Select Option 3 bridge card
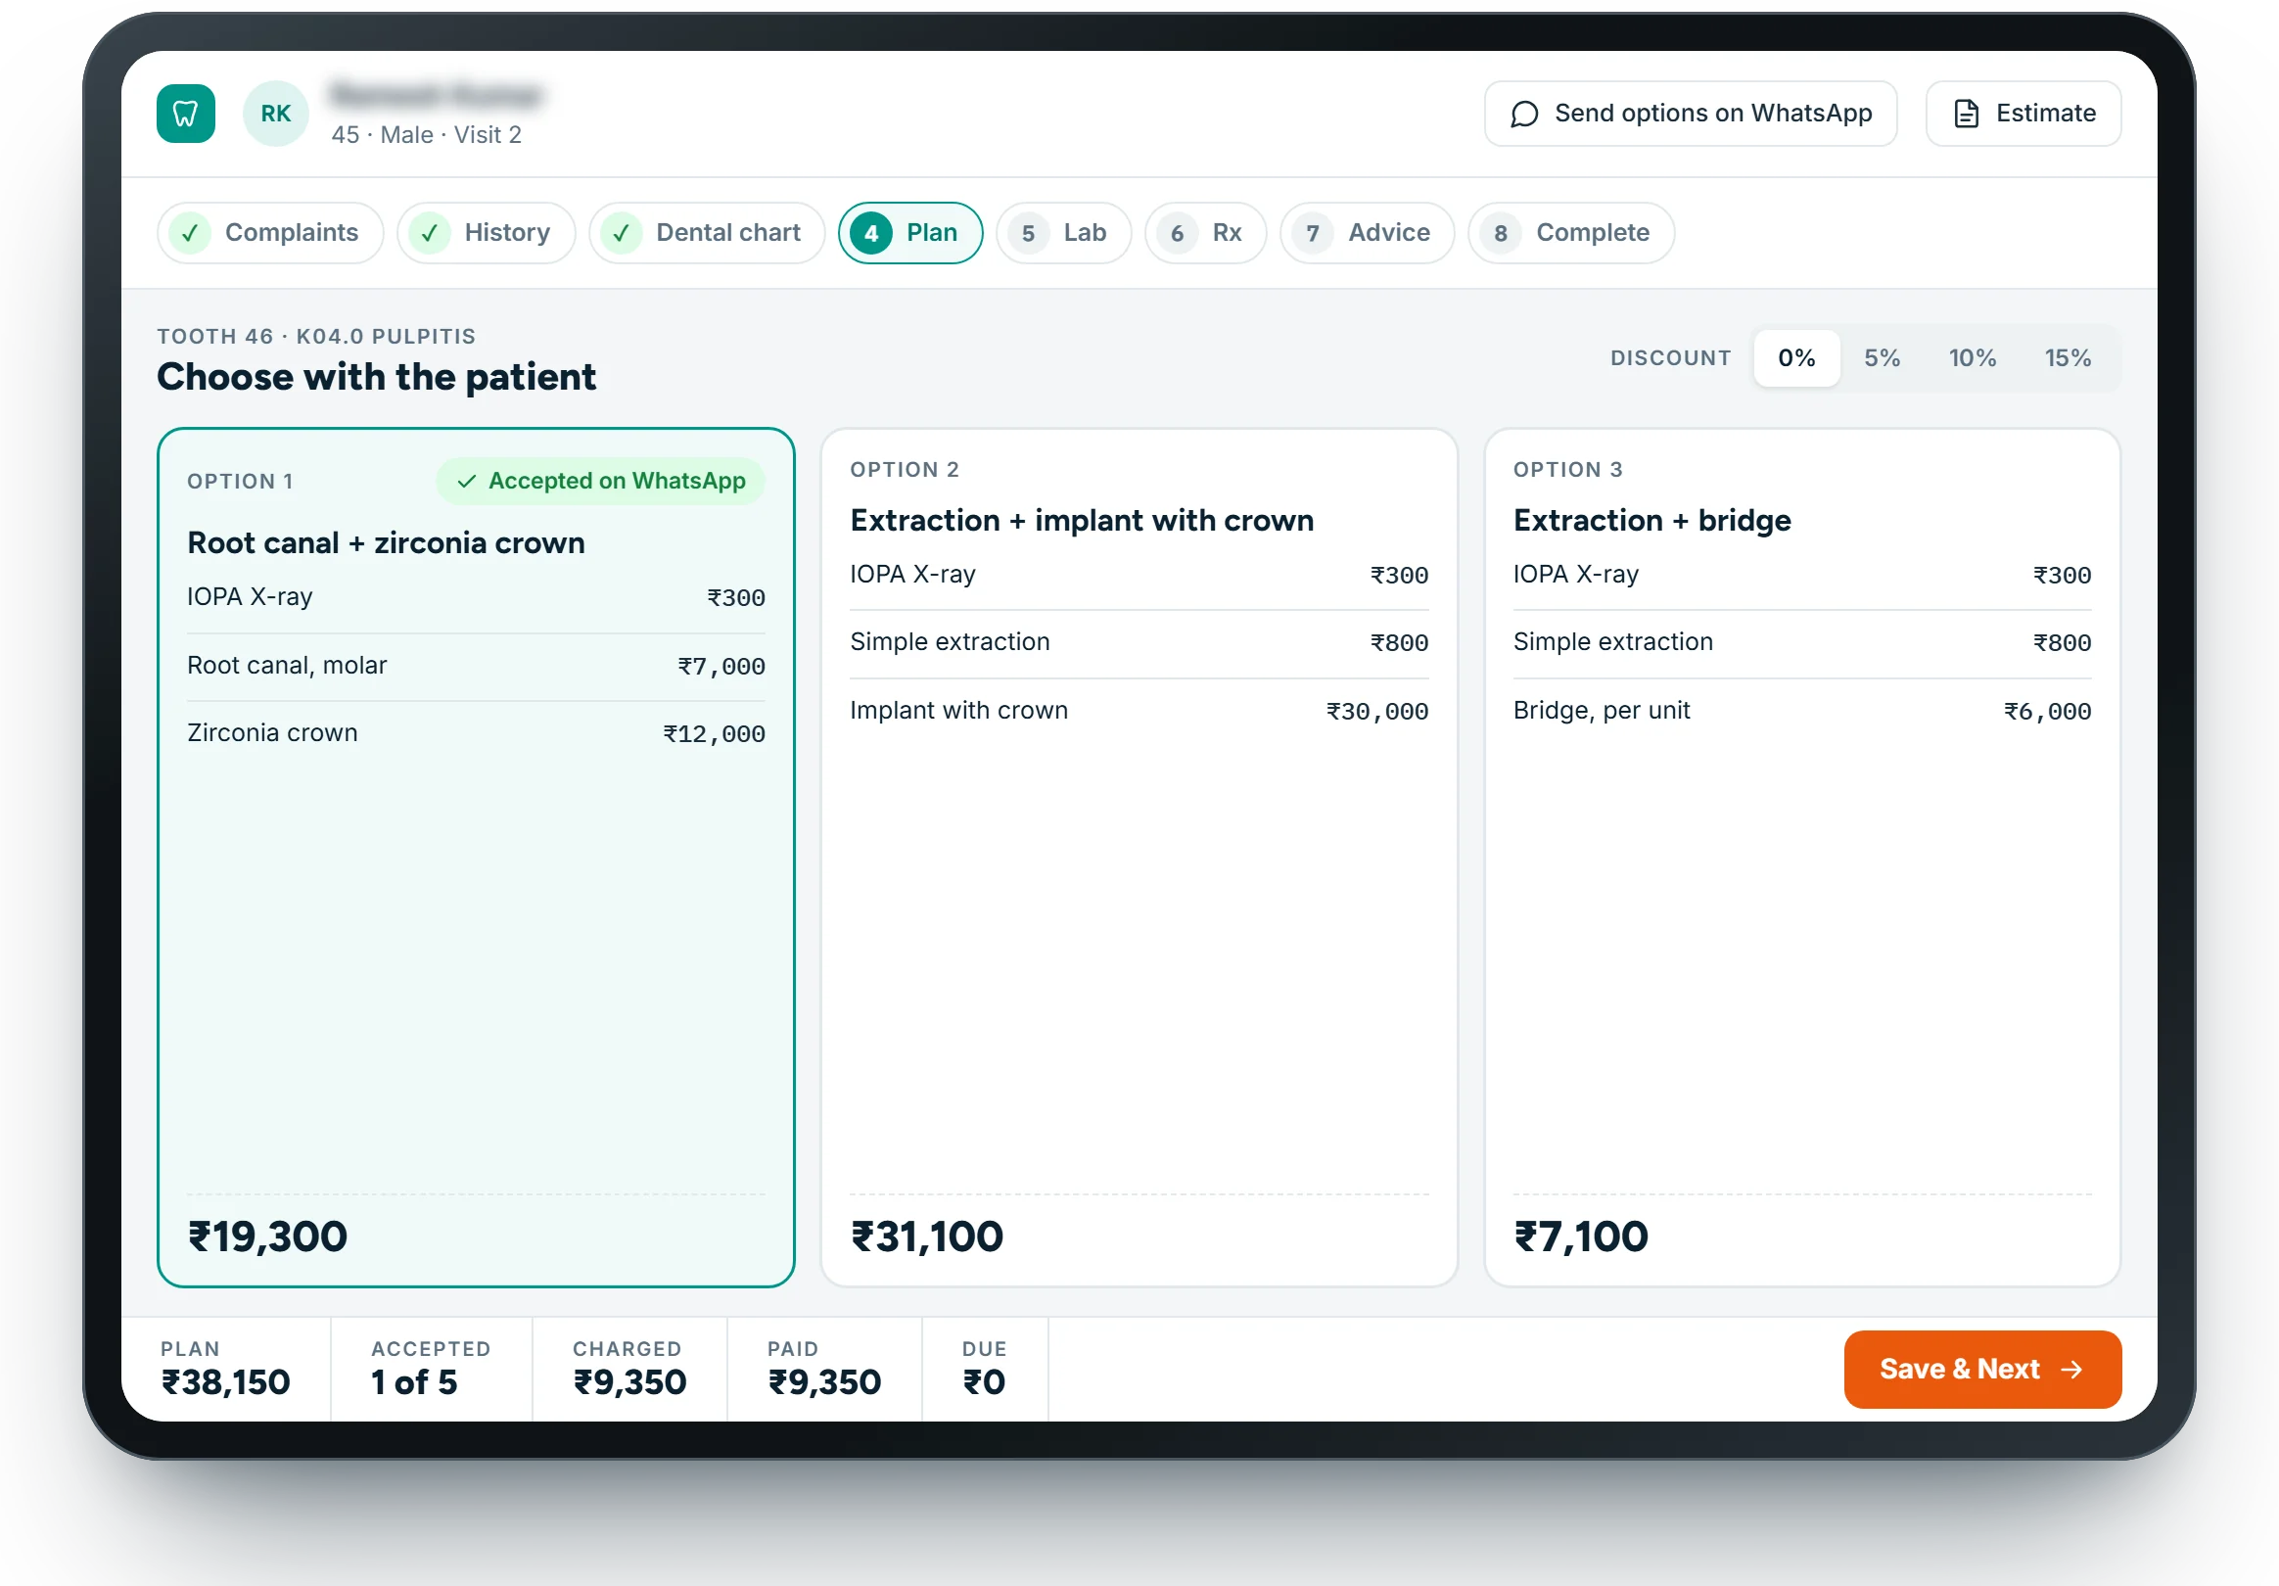Screen dimensions: 2279x1586 pyautogui.click(x=1801, y=858)
